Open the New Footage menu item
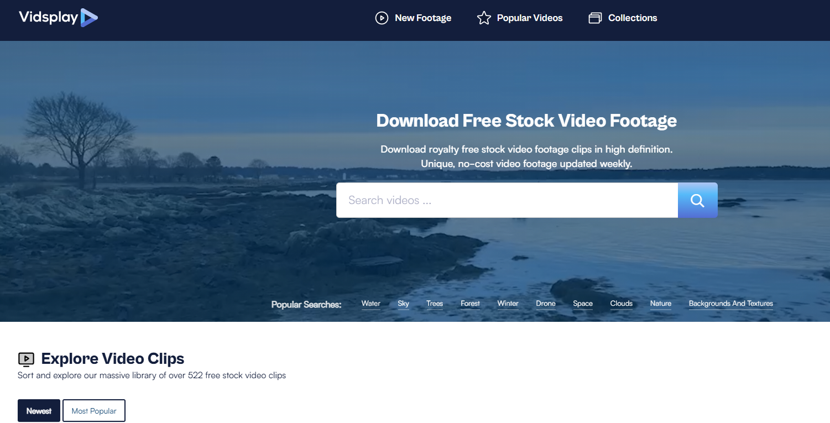This screenshot has width=830, height=423. [x=423, y=18]
